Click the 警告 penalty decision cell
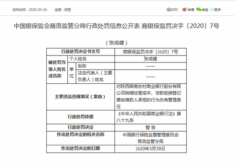This screenshot has height=168, width=236. pyautogui.click(x=151, y=127)
